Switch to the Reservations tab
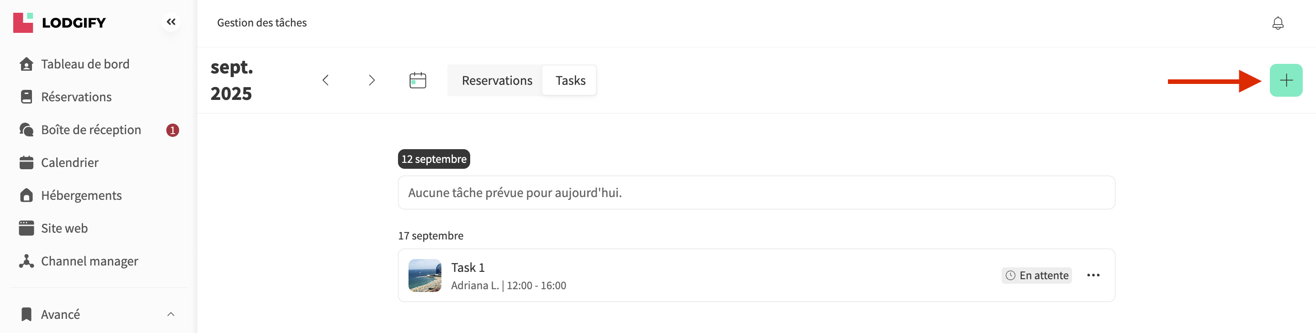The width and height of the screenshot is (1316, 333). point(497,81)
